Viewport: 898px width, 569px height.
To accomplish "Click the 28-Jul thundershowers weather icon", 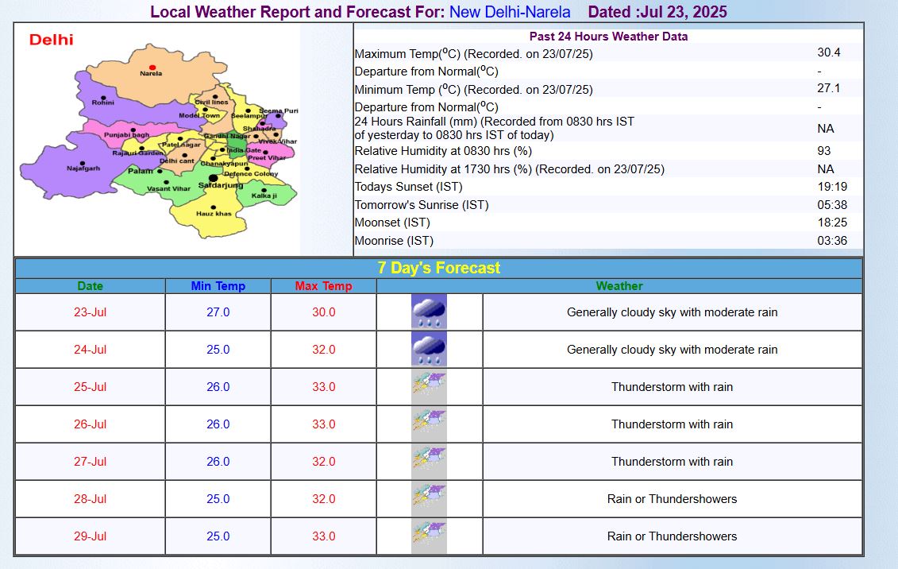I will click(429, 498).
